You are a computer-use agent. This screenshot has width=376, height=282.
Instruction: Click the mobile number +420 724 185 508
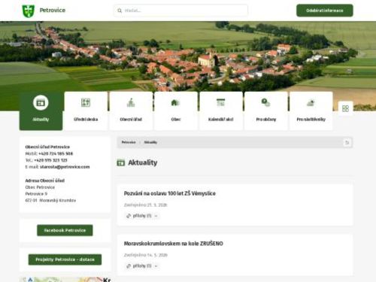(56, 153)
